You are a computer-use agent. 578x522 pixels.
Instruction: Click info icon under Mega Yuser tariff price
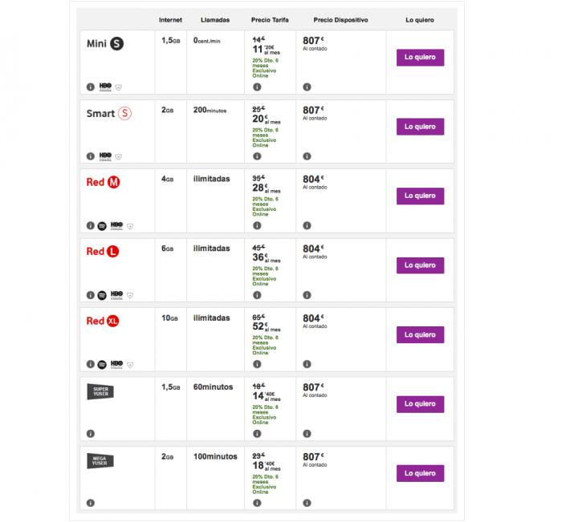257,503
